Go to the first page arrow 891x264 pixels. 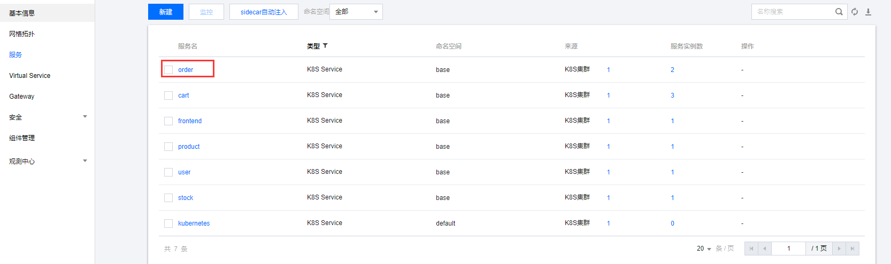[x=751, y=249]
